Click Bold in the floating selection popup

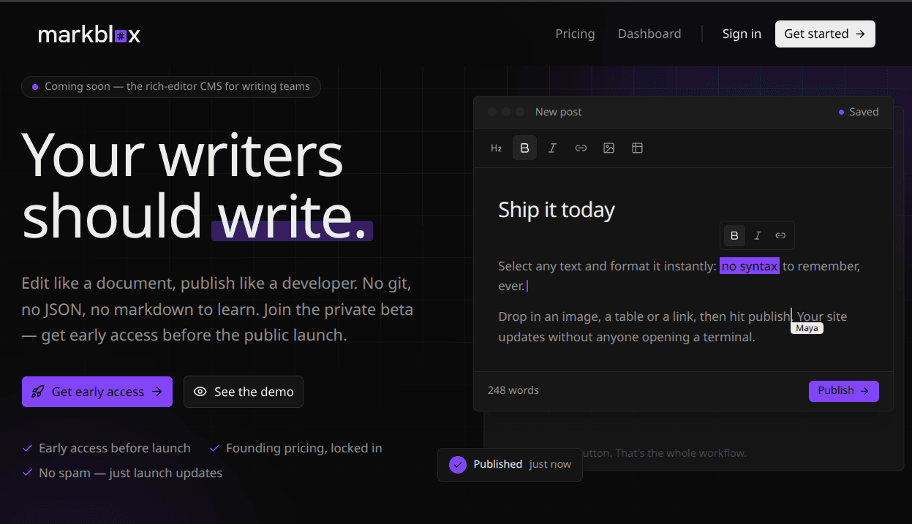(x=735, y=235)
